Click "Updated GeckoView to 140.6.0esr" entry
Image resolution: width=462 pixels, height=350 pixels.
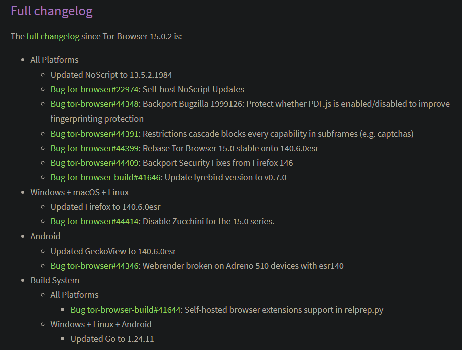coord(113,251)
